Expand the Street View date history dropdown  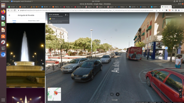pyautogui.click(x=50, y=22)
